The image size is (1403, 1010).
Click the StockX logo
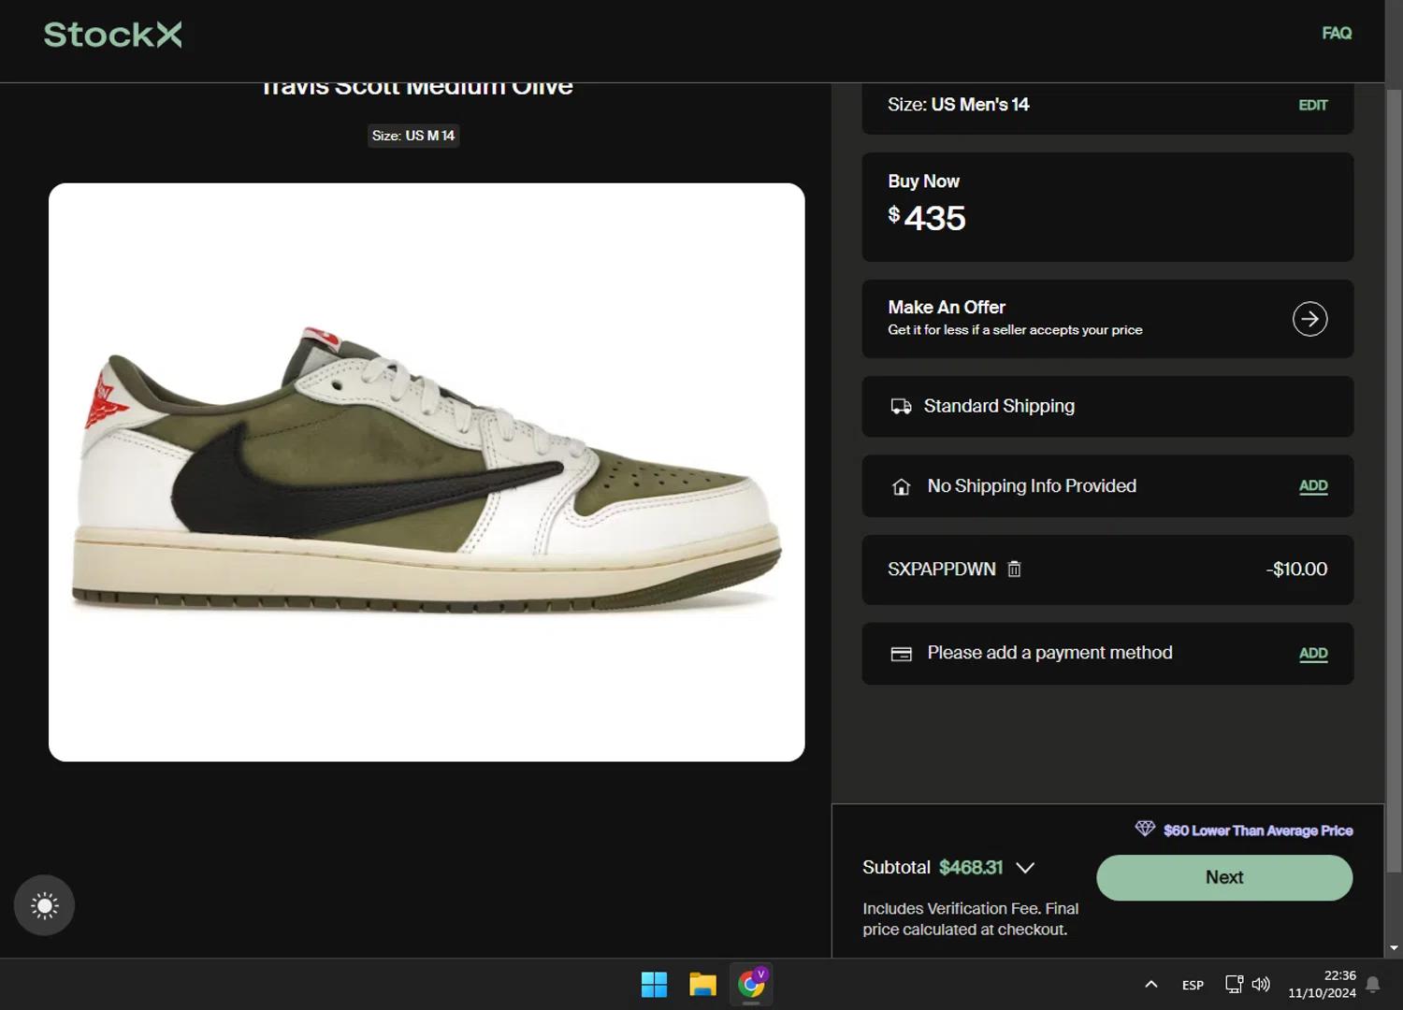tap(112, 35)
